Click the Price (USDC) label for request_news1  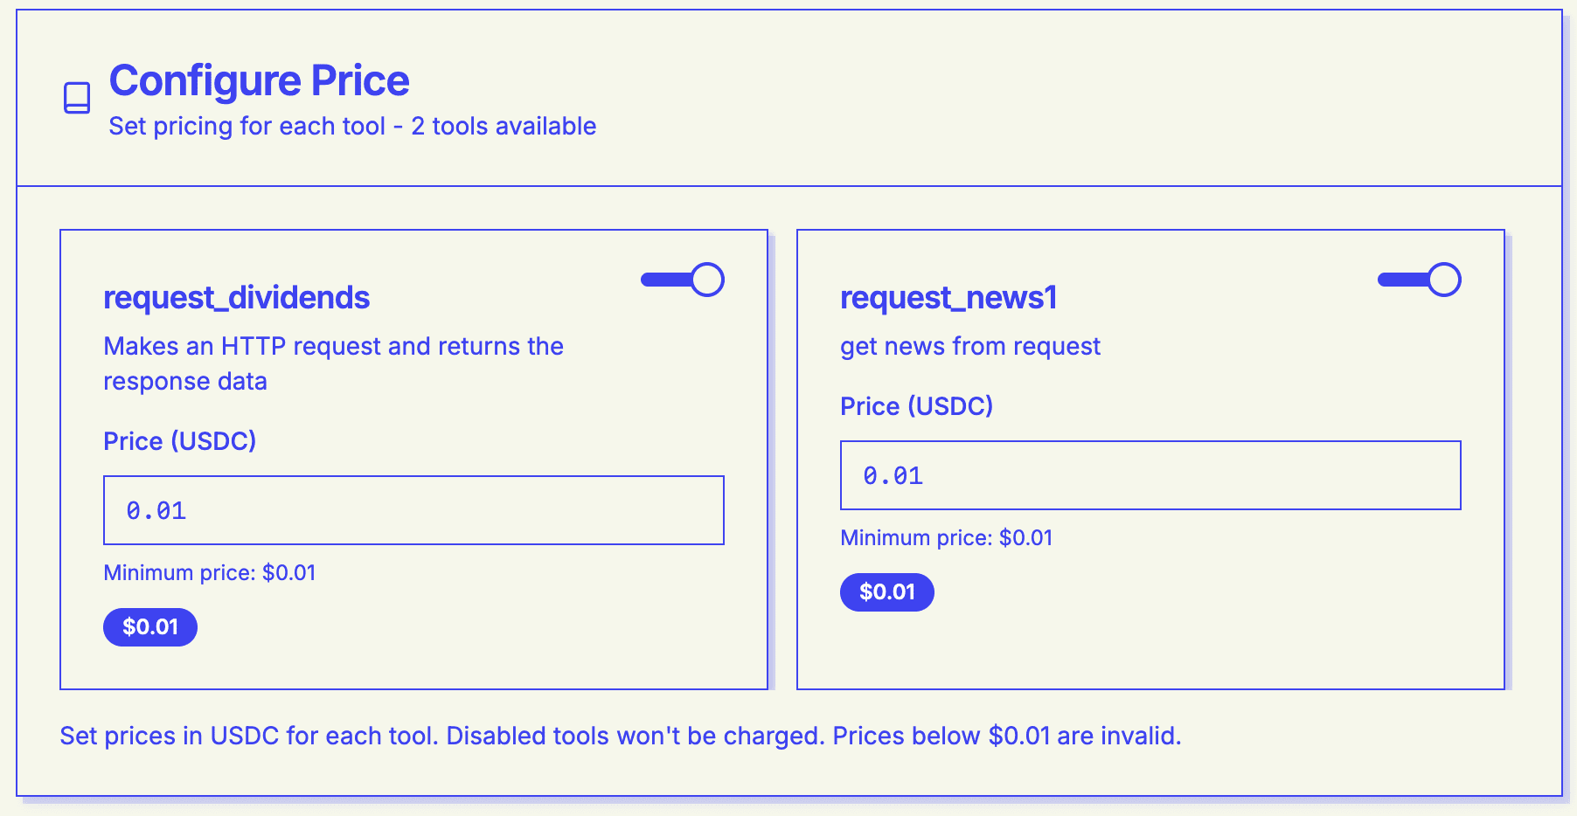pyautogui.click(x=918, y=406)
